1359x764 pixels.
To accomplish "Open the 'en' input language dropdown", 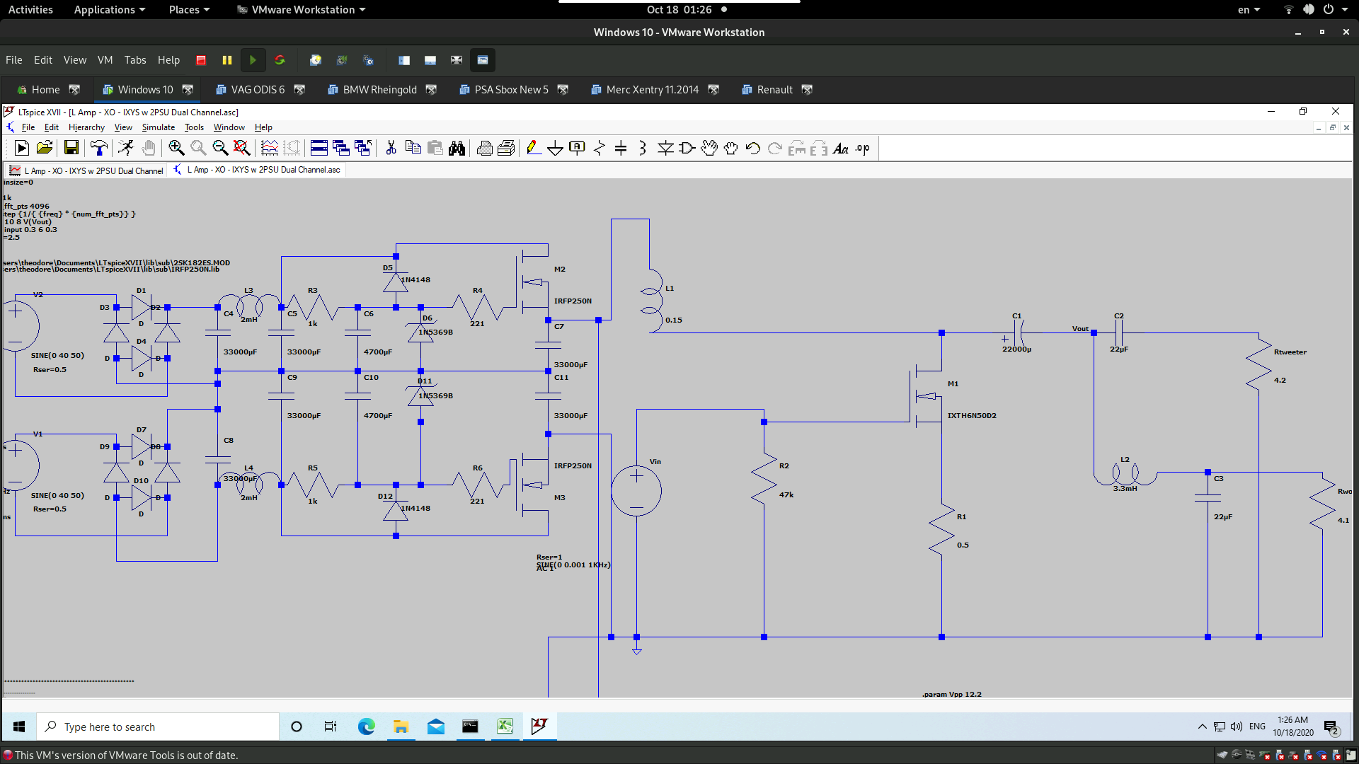I will coord(1249,9).
